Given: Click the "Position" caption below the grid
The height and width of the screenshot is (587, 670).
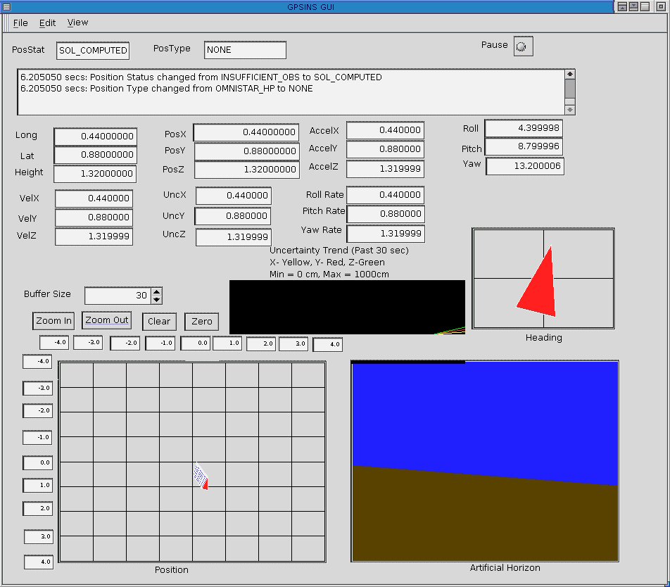Looking at the screenshot, I should (x=171, y=570).
